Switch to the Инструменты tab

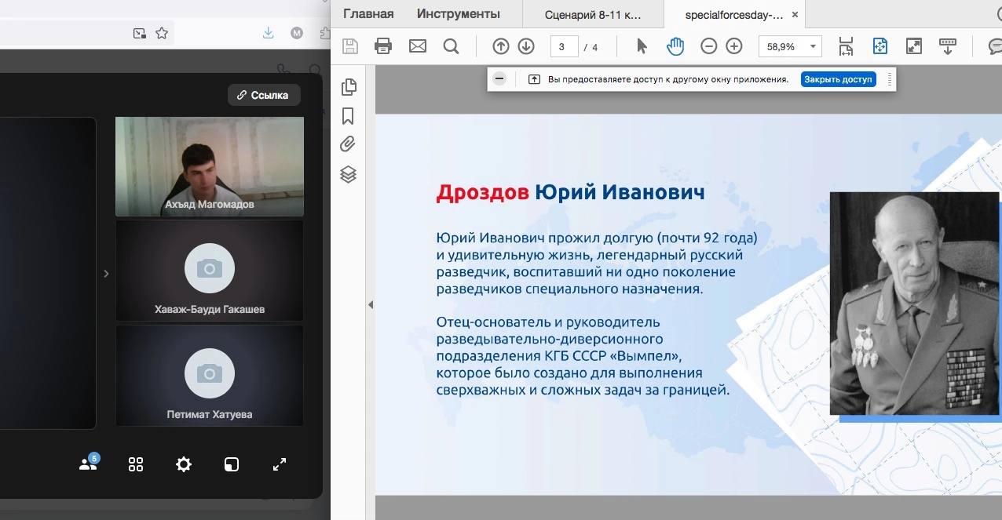tap(458, 13)
